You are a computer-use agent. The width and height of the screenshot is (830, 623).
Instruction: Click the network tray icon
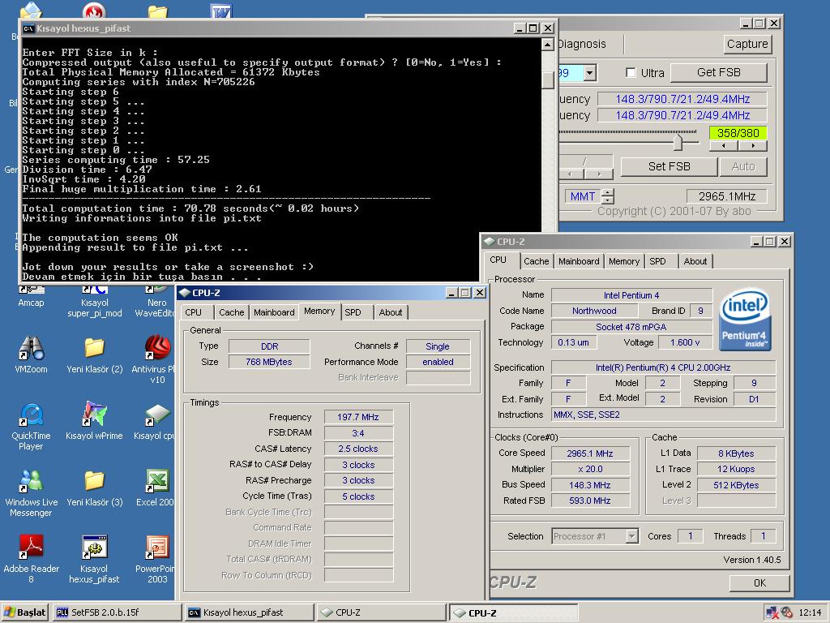[772, 612]
